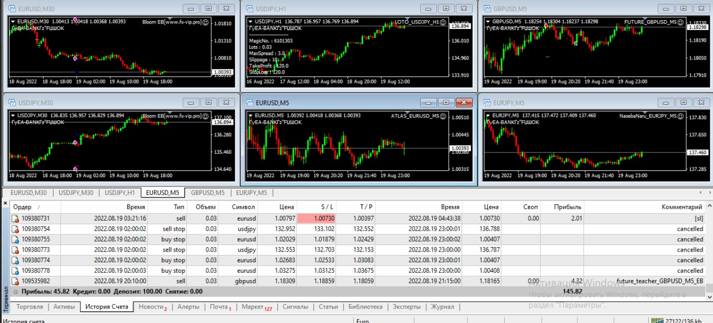Screen dimensions: 713x323
Task: Click the USDJPY,H1 chart window icon
Action: point(249,8)
